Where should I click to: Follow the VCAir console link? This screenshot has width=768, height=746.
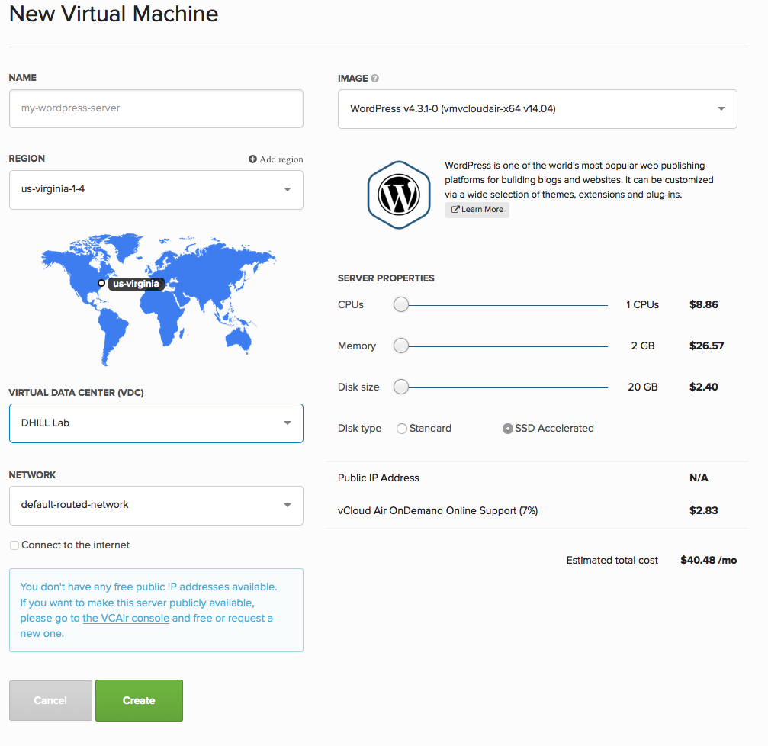tap(126, 618)
